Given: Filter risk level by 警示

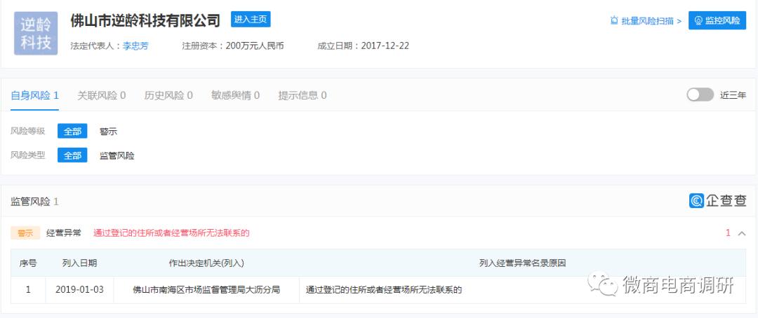Looking at the screenshot, I should (x=108, y=131).
